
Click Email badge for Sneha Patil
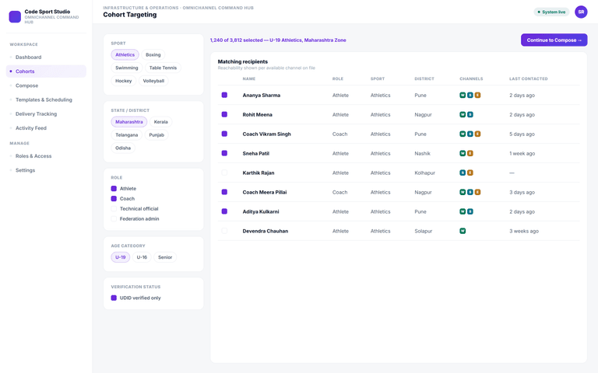tap(470, 153)
